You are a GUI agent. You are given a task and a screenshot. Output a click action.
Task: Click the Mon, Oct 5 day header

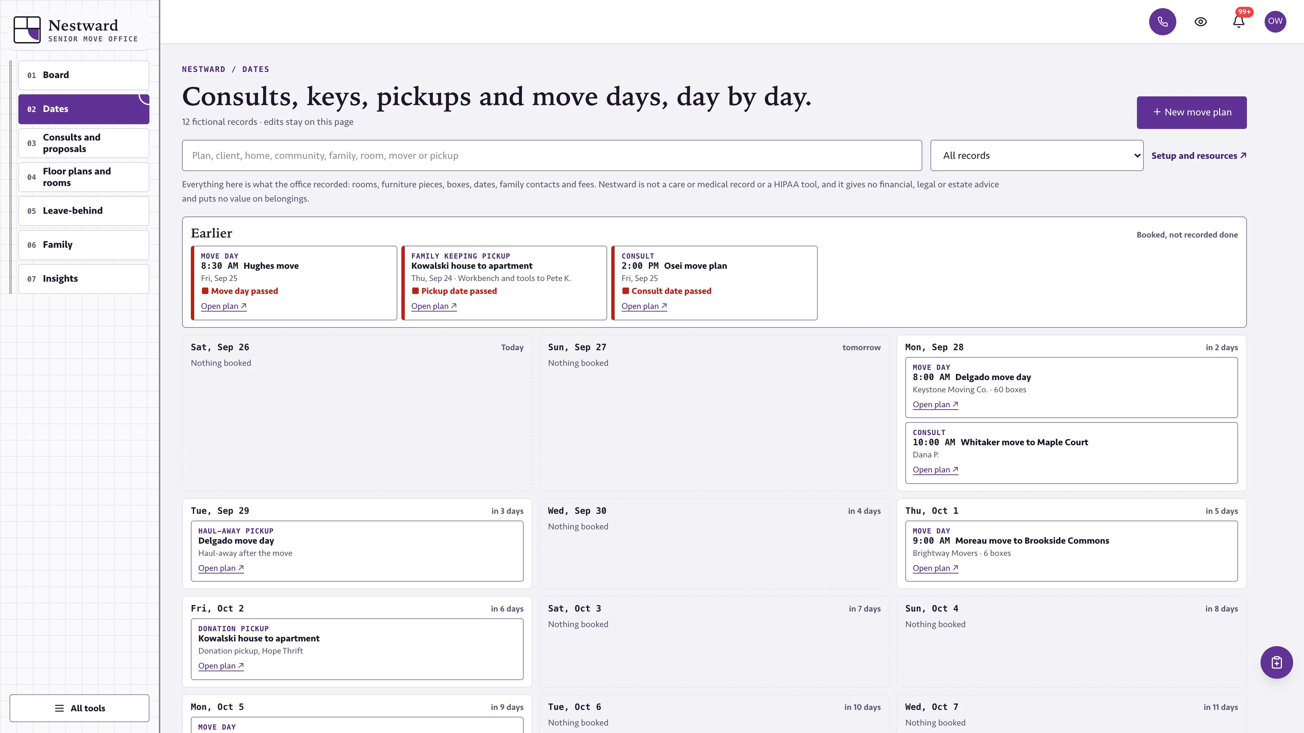(x=217, y=707)
